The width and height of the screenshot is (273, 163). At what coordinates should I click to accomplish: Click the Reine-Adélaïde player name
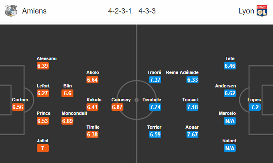(x=182, y=72)
